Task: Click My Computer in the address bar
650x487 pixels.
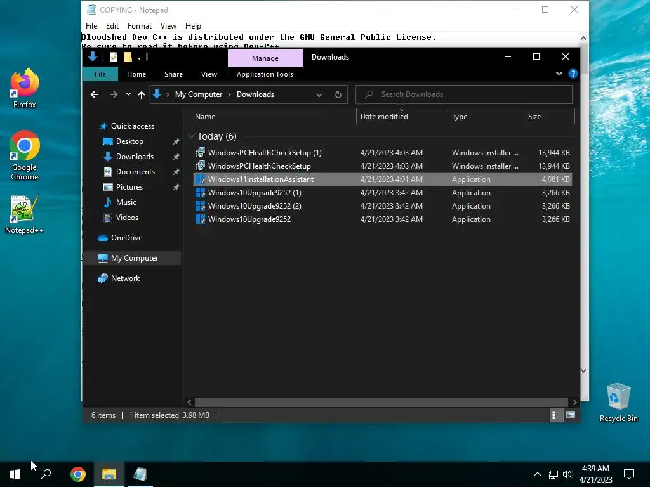Action: [199, 94]
